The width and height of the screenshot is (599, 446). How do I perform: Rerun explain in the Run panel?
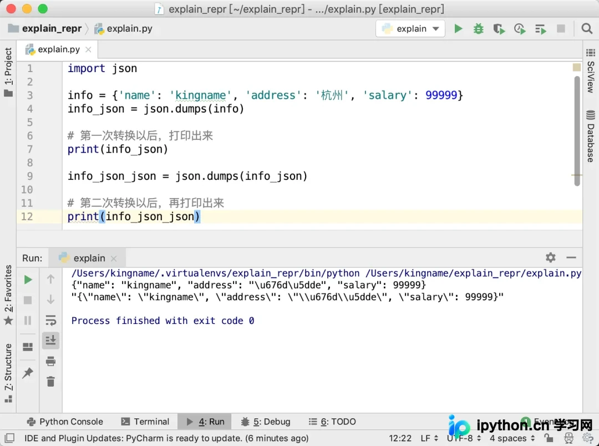[x=28, y=280]
